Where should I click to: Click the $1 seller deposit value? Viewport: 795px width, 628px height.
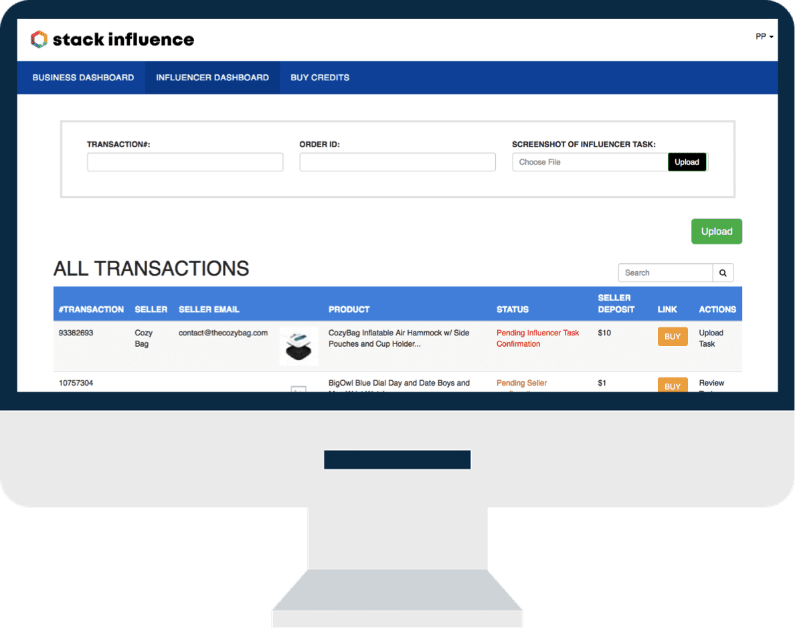pyautogui.click(x=602, y=383)
